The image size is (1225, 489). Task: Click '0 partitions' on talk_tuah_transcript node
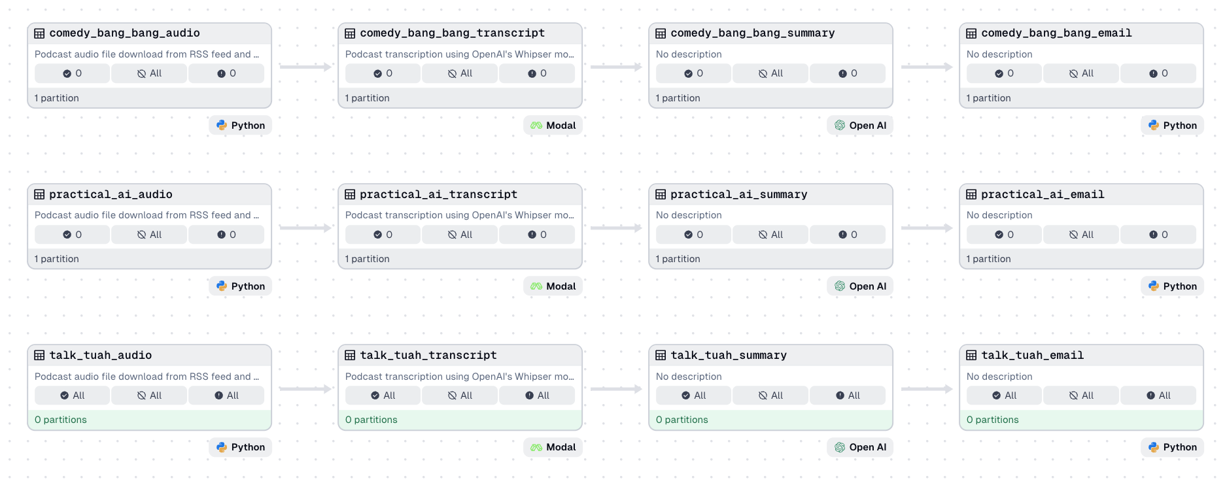(x=371, y=420)
